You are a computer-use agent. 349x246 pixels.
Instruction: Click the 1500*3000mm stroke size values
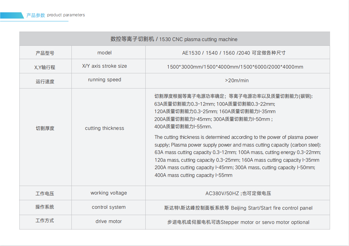(235, 67)
